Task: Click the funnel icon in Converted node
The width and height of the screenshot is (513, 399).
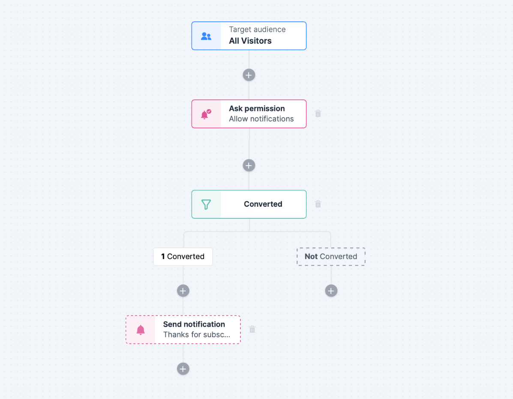Action: pos(206,205)
